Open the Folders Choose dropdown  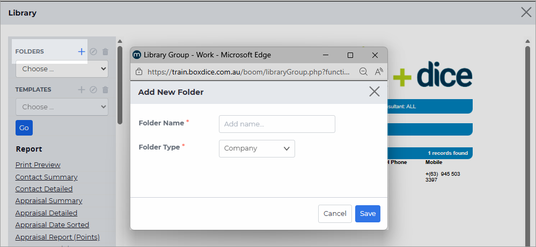pyautogui.click(x=62, y=69)
